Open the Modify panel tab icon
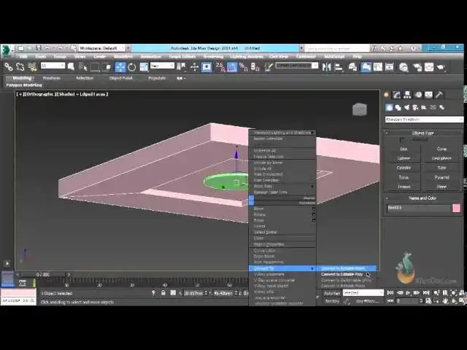The height and width of the screenshot is (350, 467). [x=396, y=95]
